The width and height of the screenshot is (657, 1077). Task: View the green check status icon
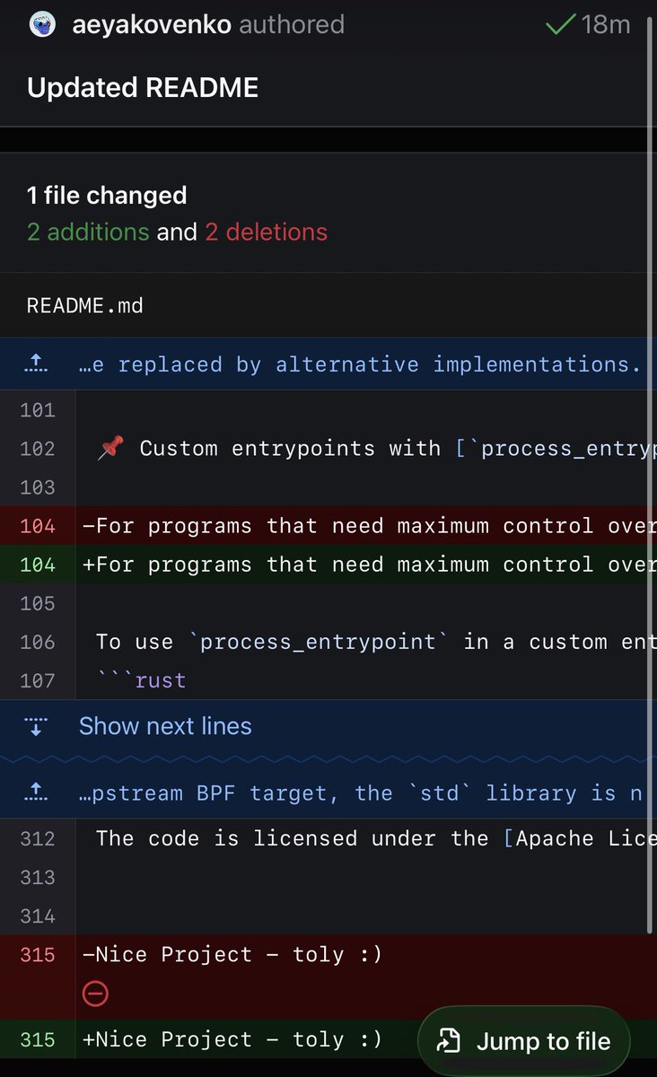coord(560,24)
